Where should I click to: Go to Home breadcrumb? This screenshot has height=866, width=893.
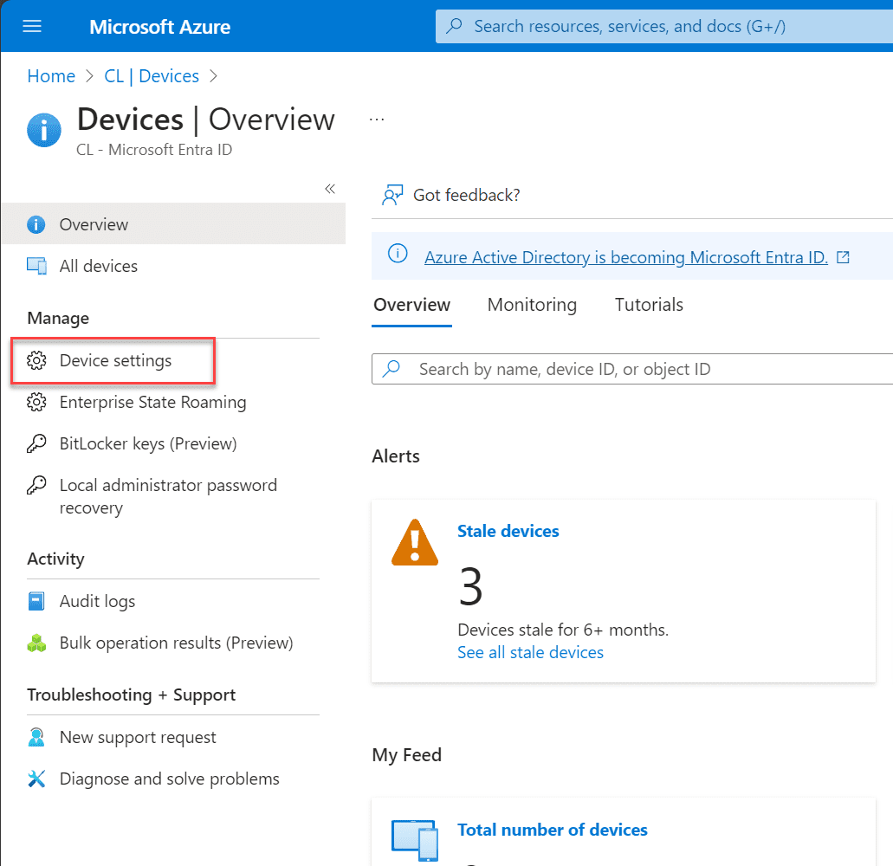51,76
